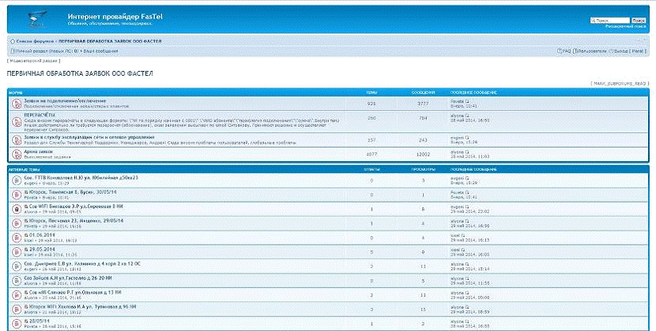Viewport: 656px width, 331px height.
Task: Click the locked topic icon for "Сов WIFI Биктяшов"
Action: [16, 208]
